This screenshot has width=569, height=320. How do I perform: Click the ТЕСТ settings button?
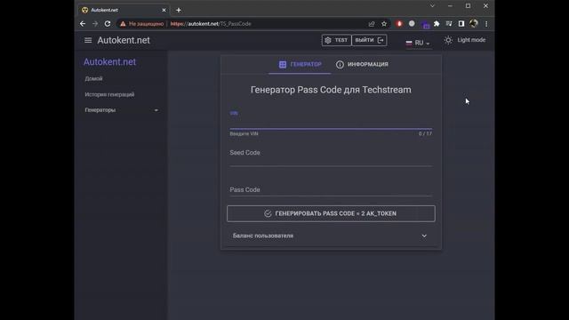pos(336,40)
